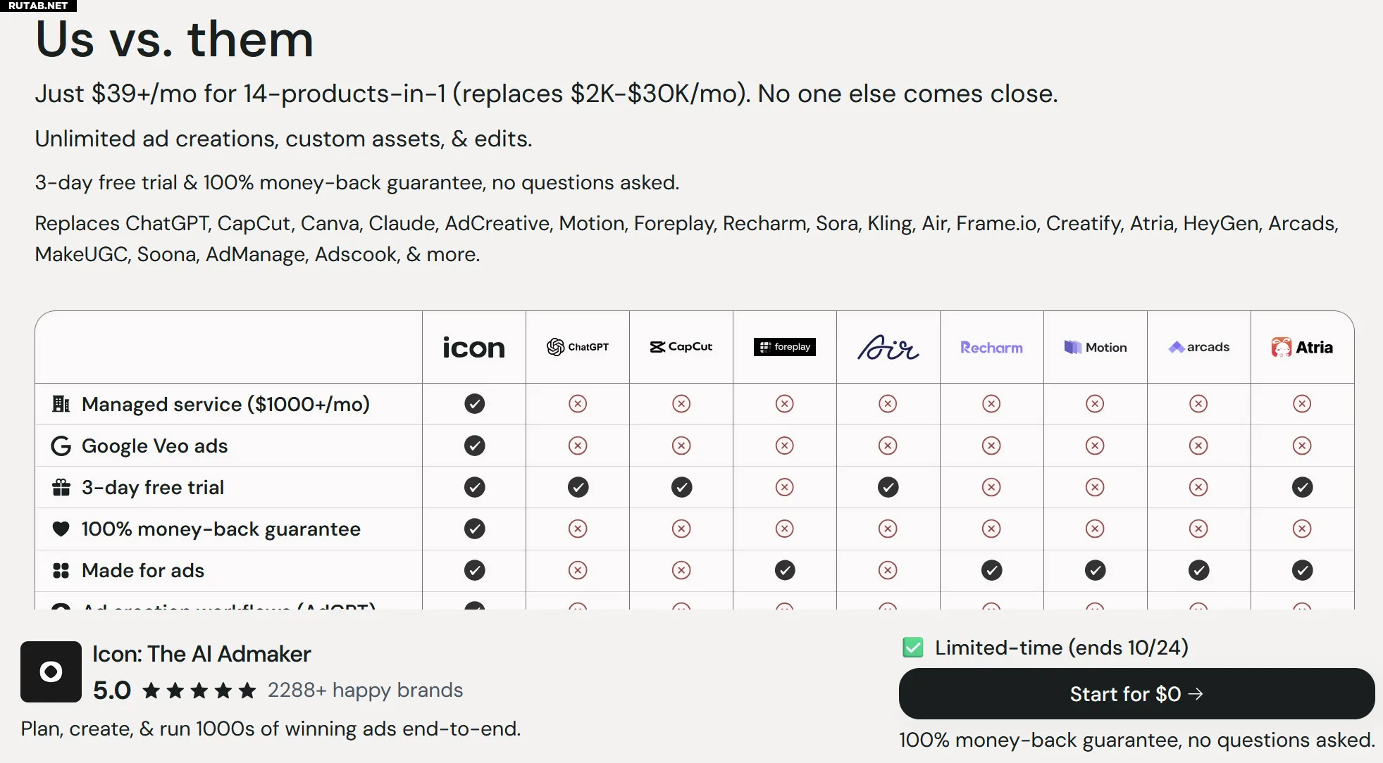Click the 3-day free trial gift icon
1383x763 pixels.
click(61, 487)
